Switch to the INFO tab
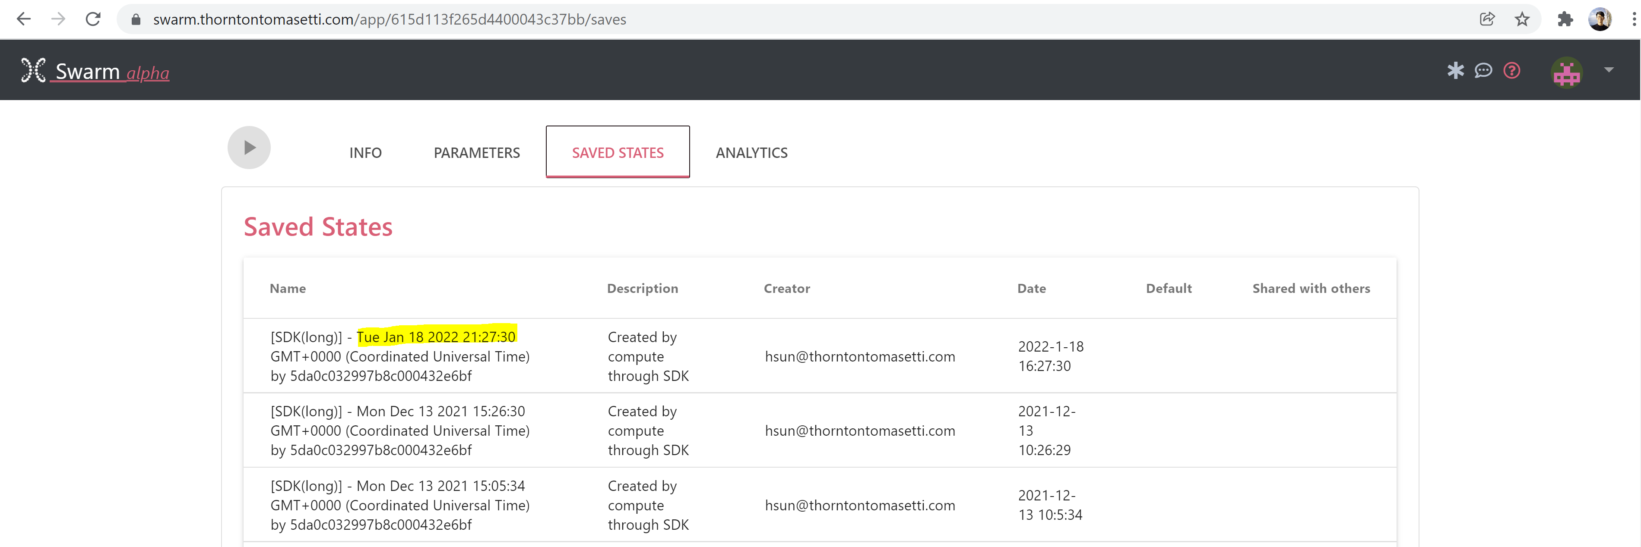This screenshot has height=547, width=1641. (365, 153)
